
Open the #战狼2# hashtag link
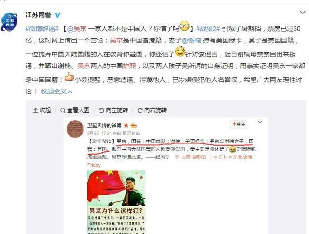tap(208, 29)
